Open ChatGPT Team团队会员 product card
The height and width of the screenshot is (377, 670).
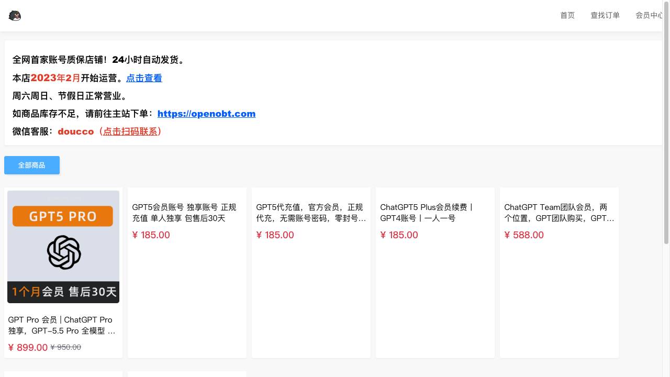click(559, 273)
